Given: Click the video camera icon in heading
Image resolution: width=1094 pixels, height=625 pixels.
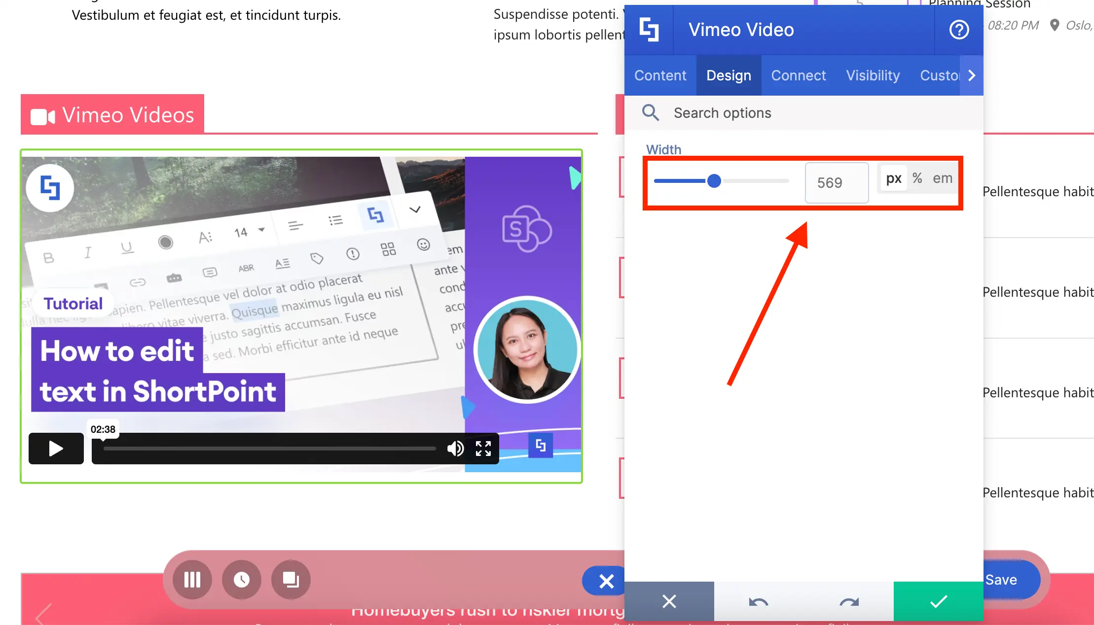Looking at the screenshot, I should [x=42, y=117].
